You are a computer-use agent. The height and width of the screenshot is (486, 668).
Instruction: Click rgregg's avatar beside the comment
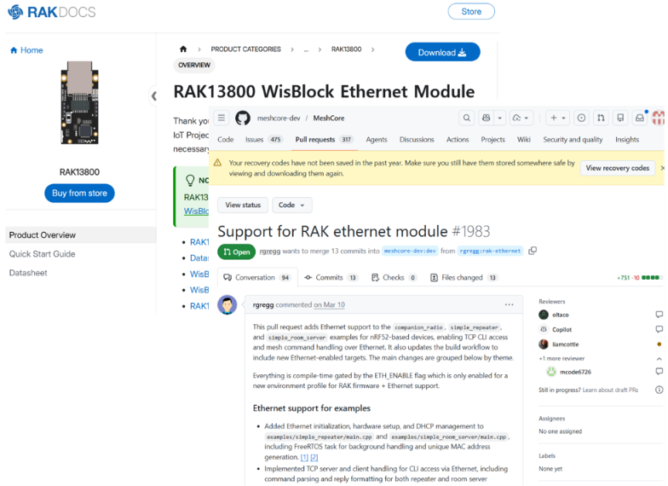(227, 305)
